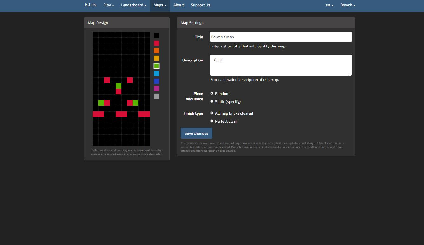The height and width of the screenshot is (245, 424).
Task: Click the Save changes button
Action: [x=196, y=133]
